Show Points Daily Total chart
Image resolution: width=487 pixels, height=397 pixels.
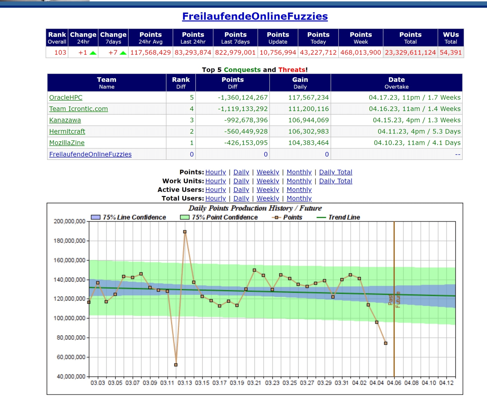(336, 172)
